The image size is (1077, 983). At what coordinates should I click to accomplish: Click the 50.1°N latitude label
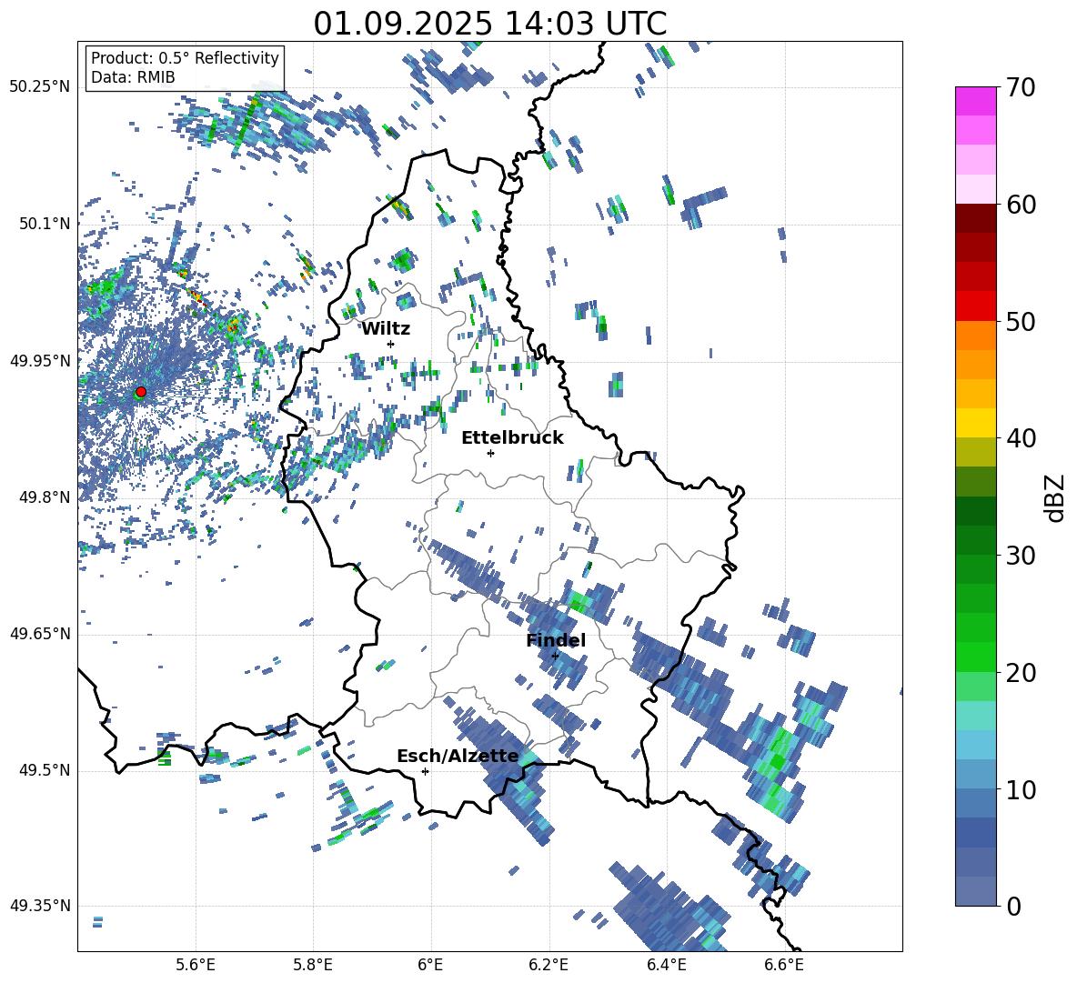pyautogui.click(x=45, y=224)
